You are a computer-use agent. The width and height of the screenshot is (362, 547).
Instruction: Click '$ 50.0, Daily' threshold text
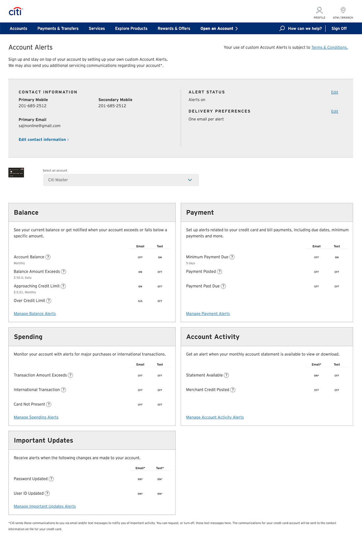23,278
